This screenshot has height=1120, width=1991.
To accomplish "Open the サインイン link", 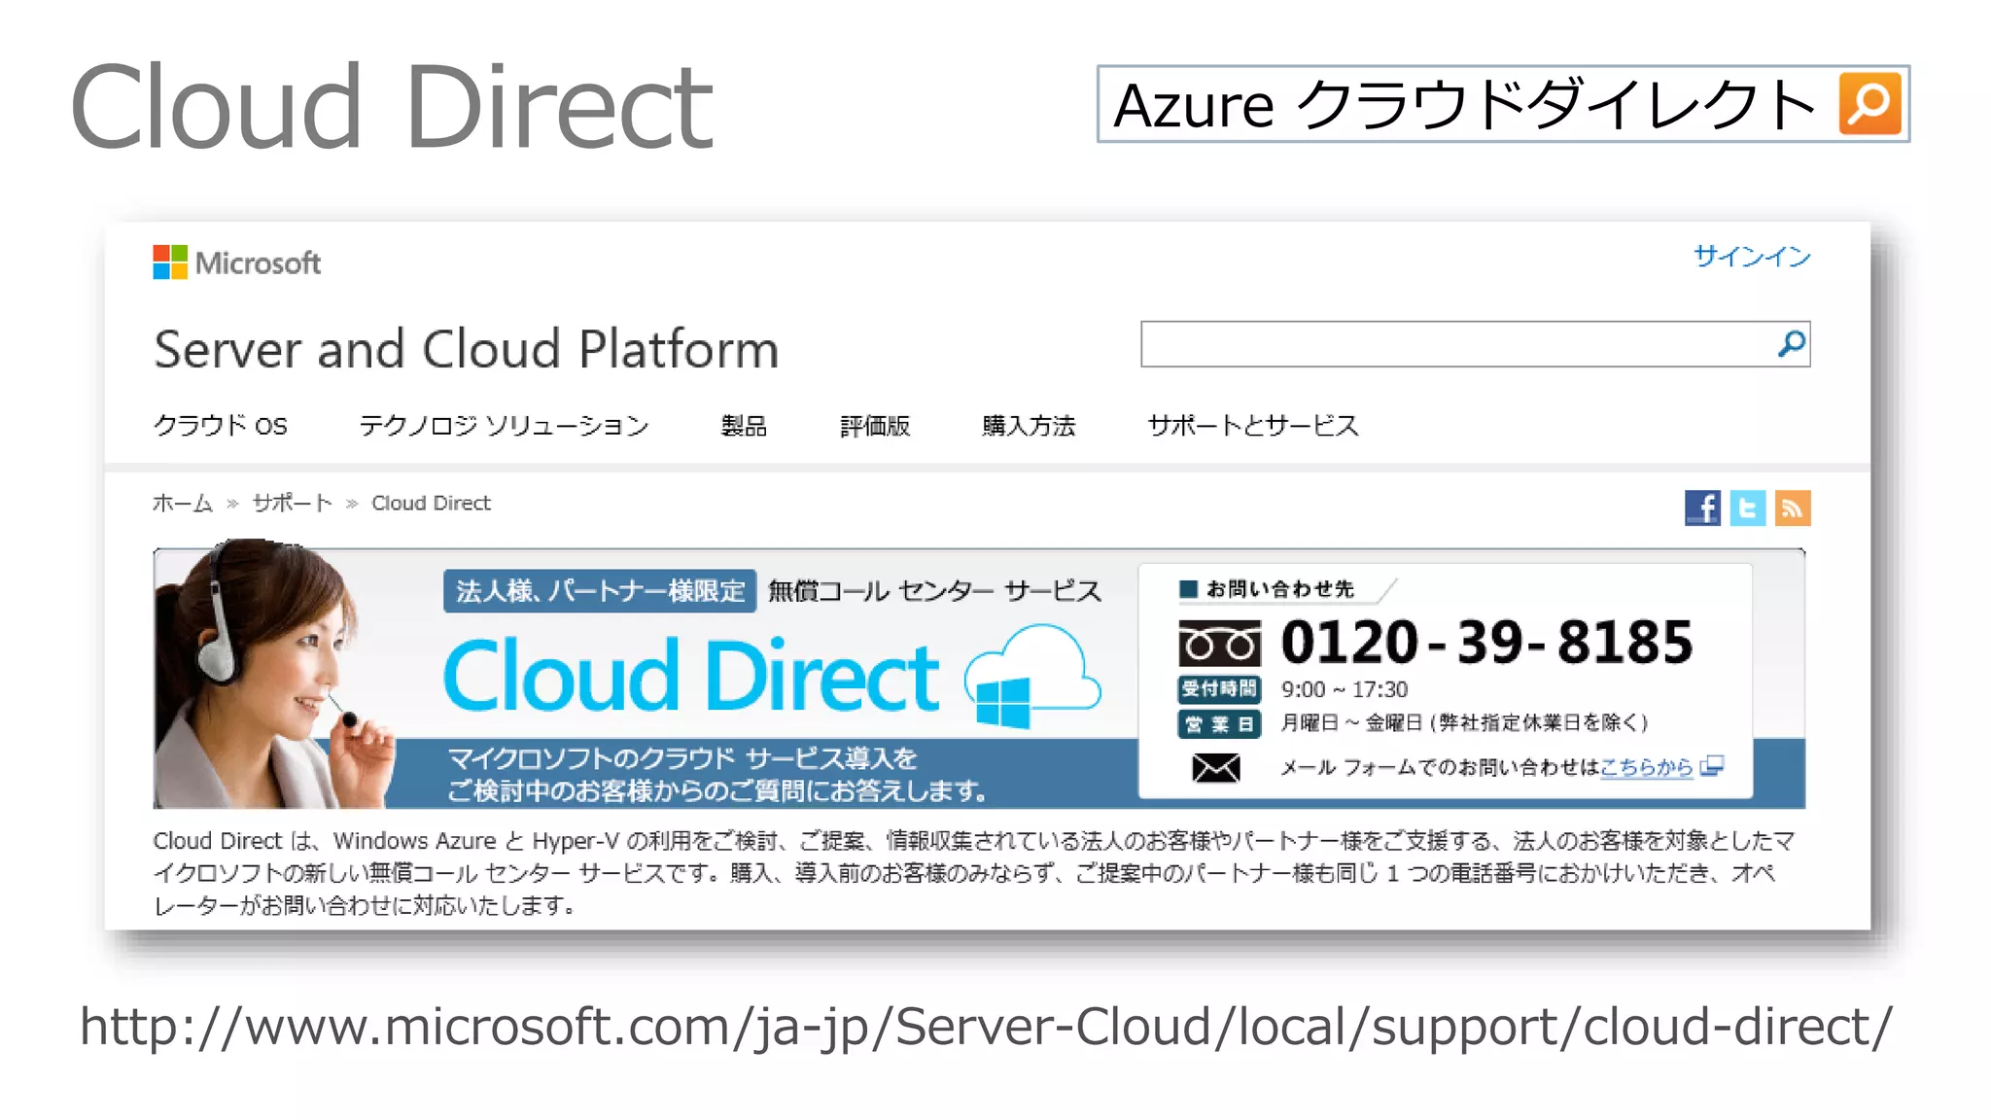I will click(x=1752, y=256).
